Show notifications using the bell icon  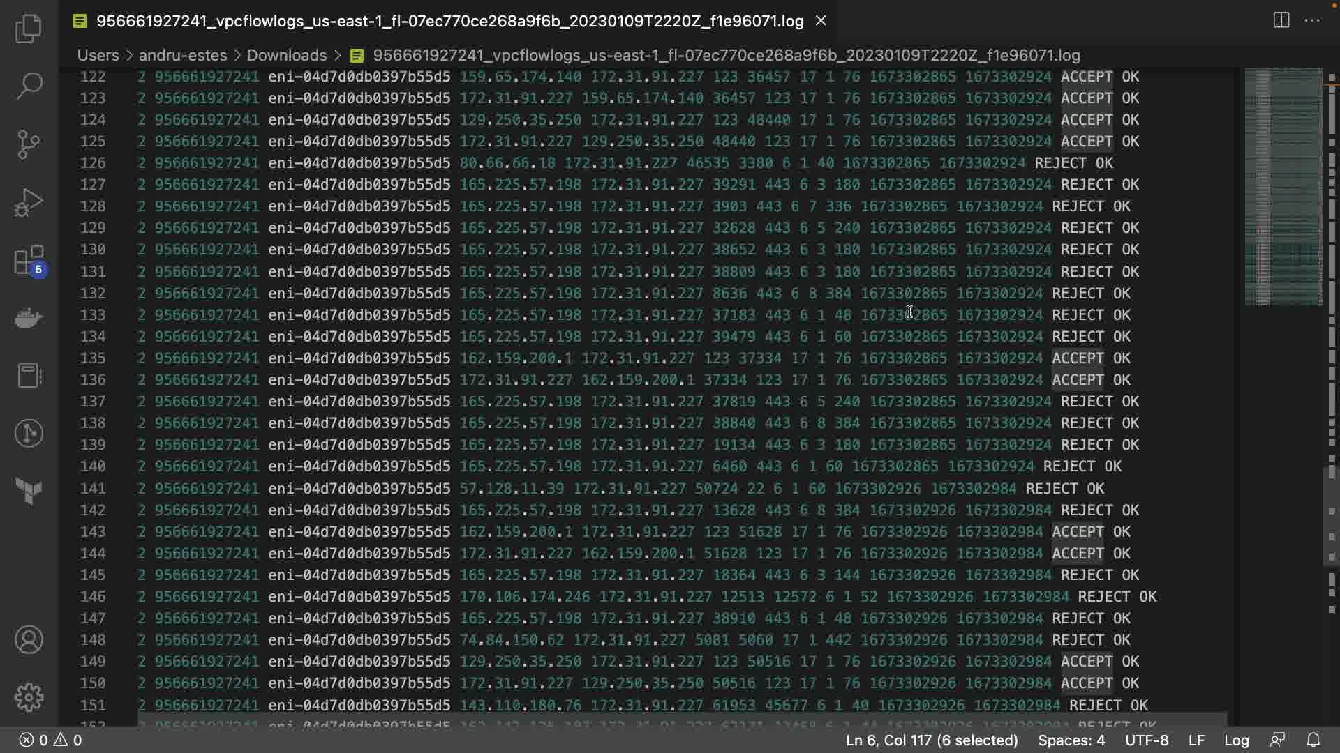pyautogui.click(x=1313, y=740)
